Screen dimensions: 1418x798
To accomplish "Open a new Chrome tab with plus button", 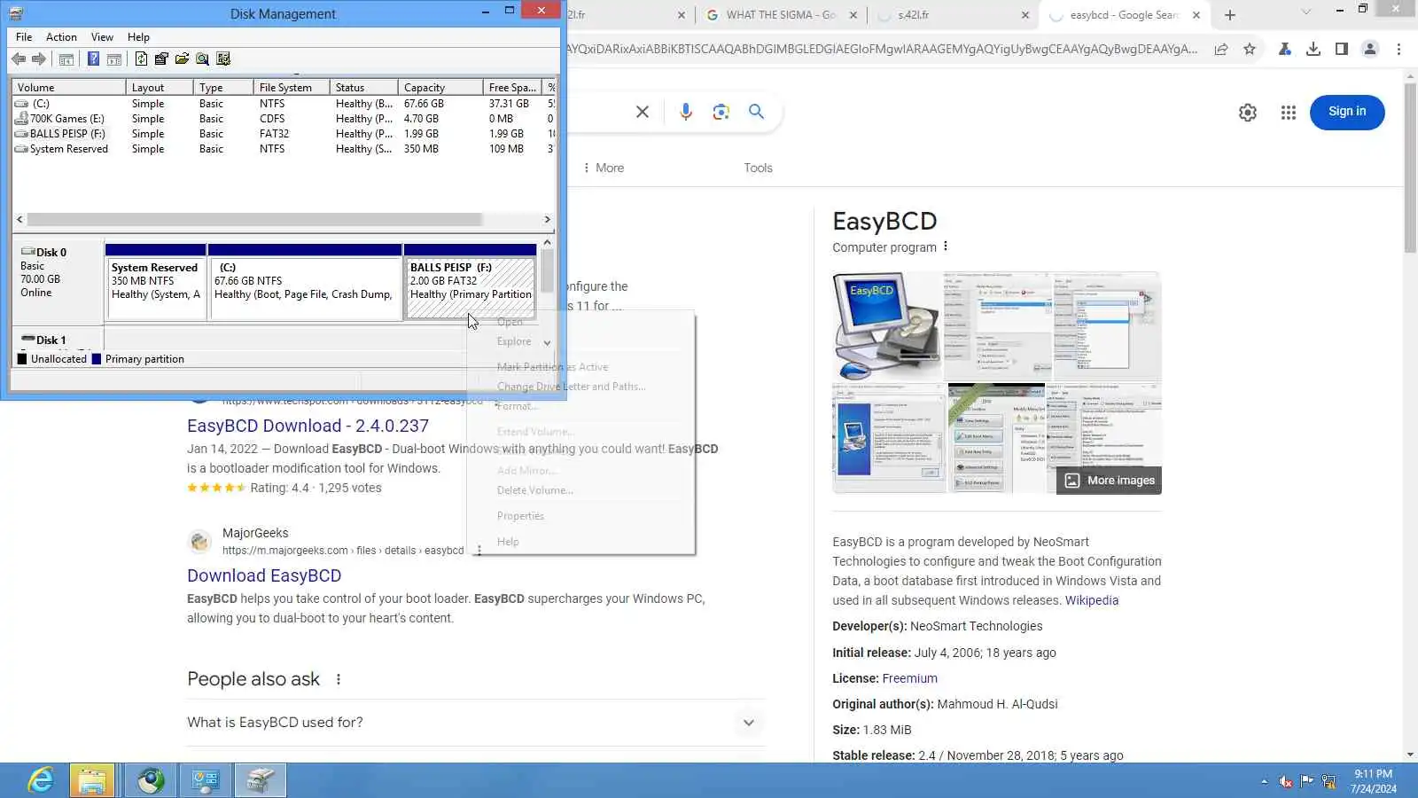I will (1230, 15).
